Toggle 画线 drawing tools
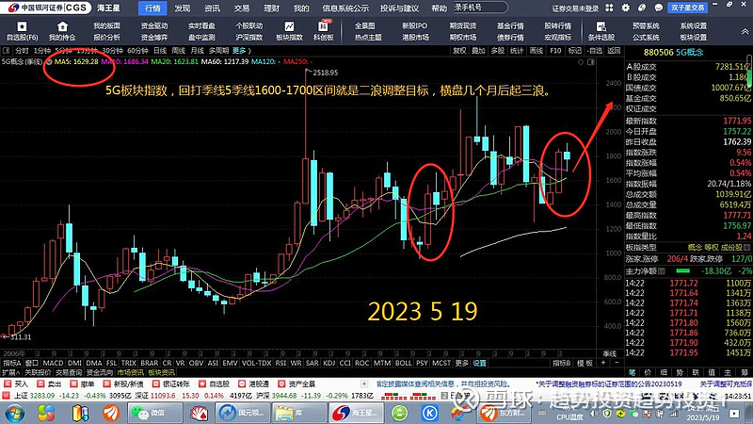 (537, 51)
